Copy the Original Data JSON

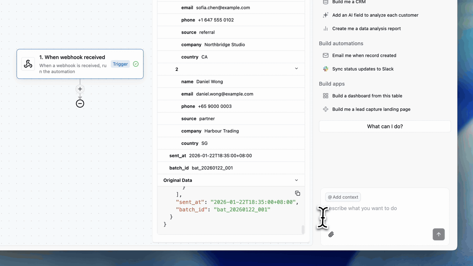pos(297,193)
